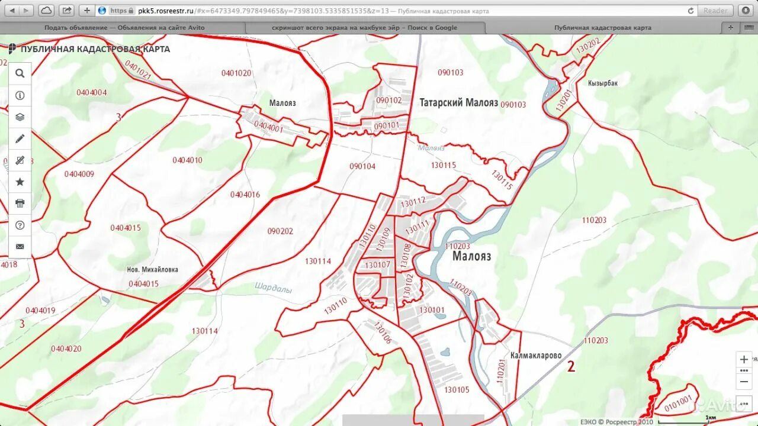The image size is (758, 426).
Task: Zoom out with the map minus button
Action: click(x=744, y=382)
